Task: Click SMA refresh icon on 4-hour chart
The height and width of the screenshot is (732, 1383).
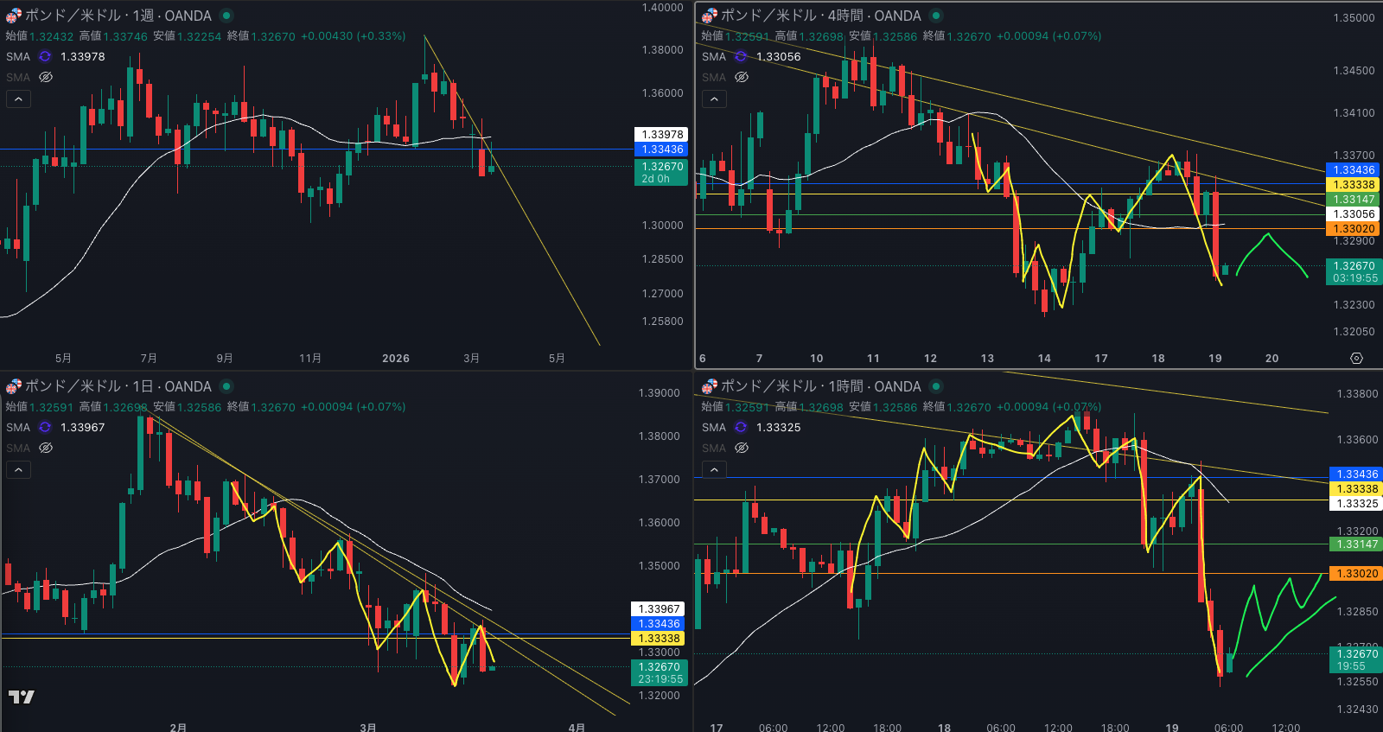Action: tap(741, 56)
